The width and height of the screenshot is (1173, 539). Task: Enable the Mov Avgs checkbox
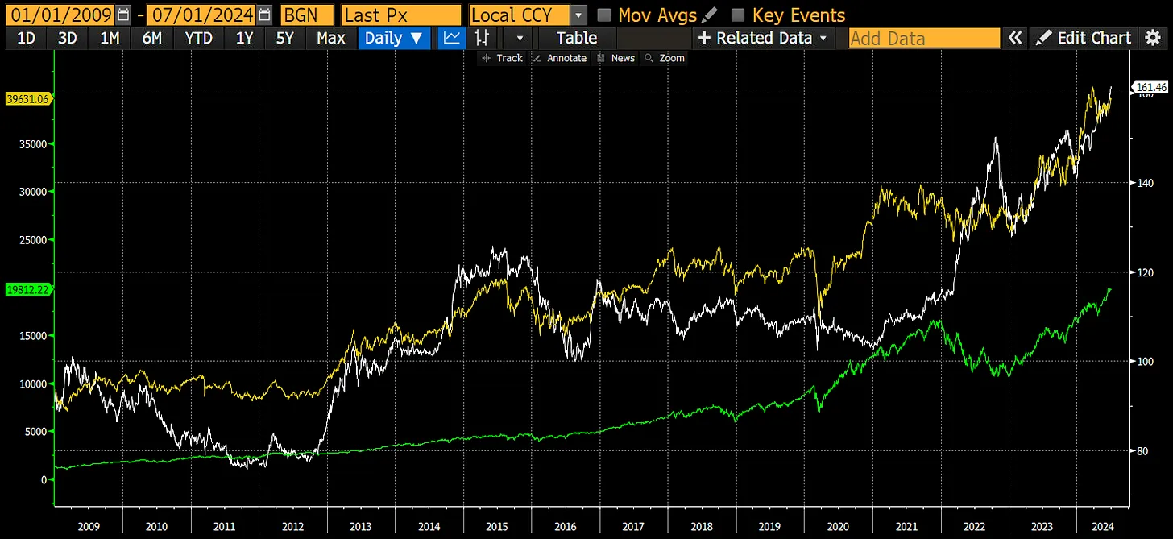pyautogui.click(x=603, y=15)
